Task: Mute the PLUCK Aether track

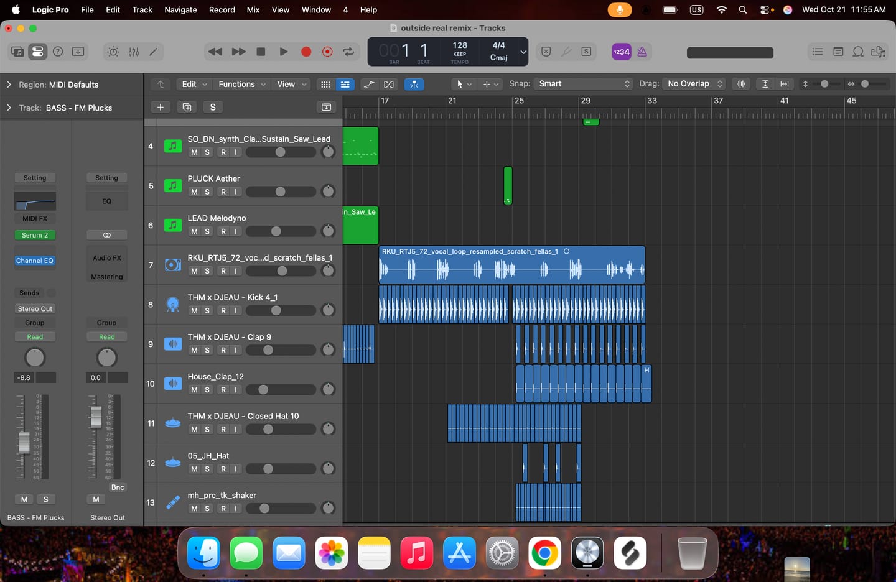Action: 194,192
